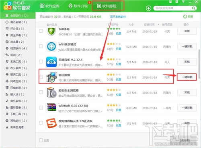Switch to the 软件卸载 tab

[107, 6]
